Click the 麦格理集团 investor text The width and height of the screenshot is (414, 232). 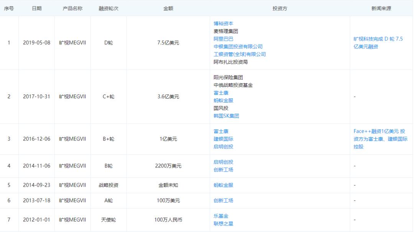226,31
